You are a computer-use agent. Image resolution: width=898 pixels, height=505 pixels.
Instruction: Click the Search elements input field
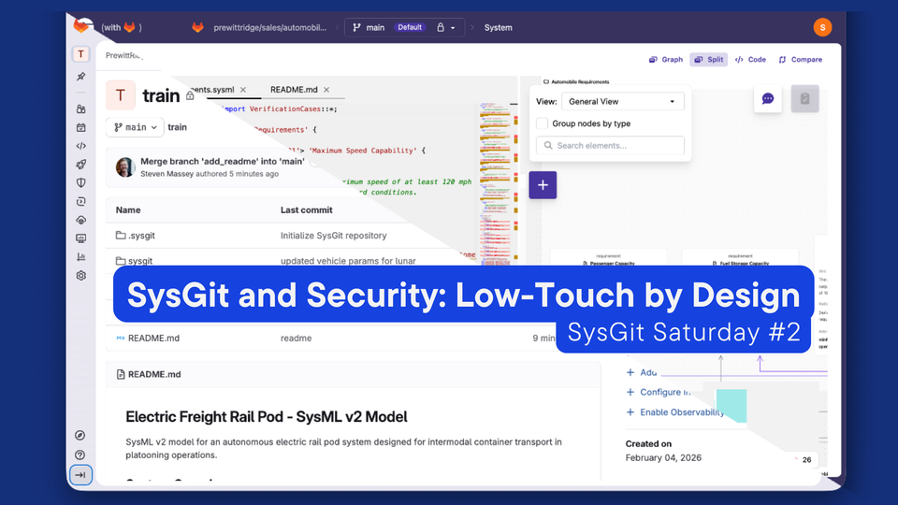610,146
